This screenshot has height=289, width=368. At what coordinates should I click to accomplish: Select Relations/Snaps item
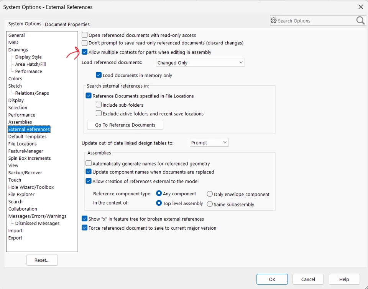32,93
